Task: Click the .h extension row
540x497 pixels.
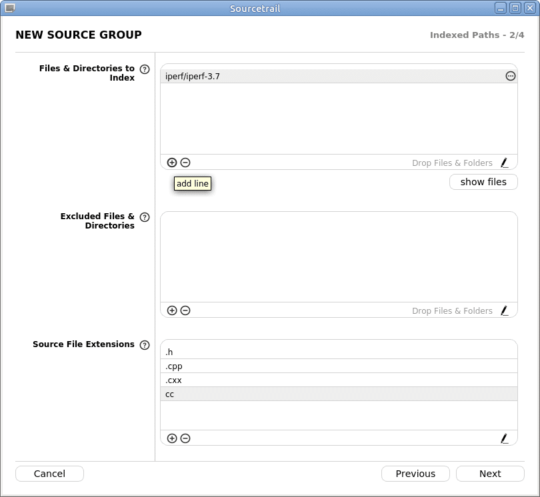Action: 333,352
